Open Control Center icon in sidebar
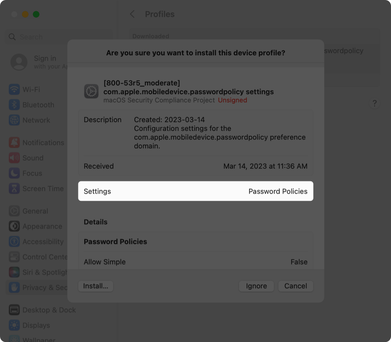Image resolution: width=391 pixels, height=342 pixels. pos(14,257)
